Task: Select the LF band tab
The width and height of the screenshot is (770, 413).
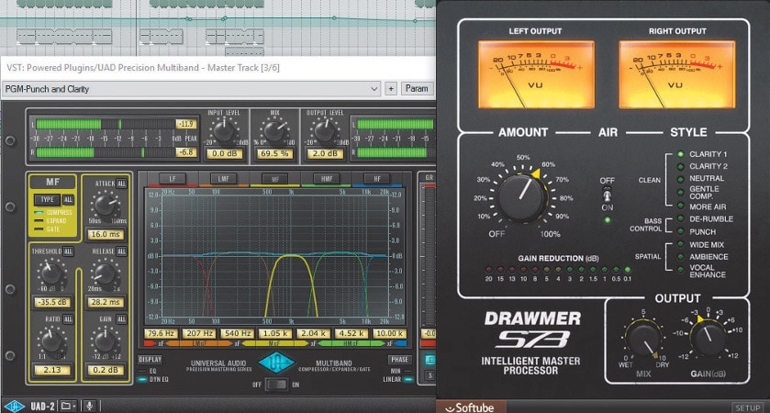Action: (173, 179)
